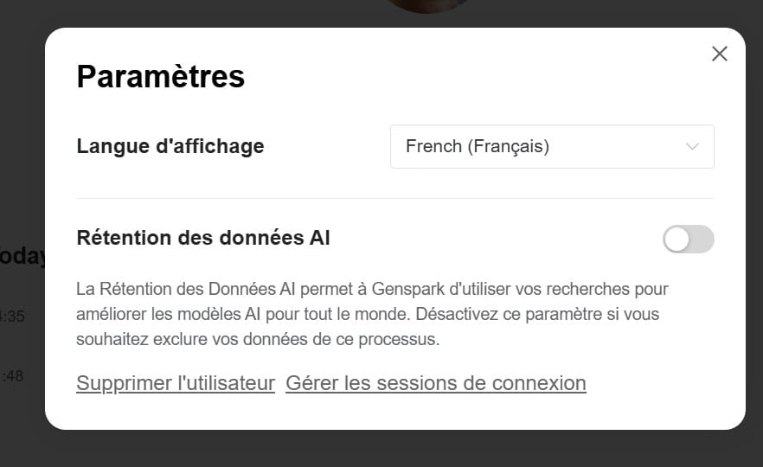Click the divider line below the language row
Screen dimensions: 763x467
pos(395,198)
